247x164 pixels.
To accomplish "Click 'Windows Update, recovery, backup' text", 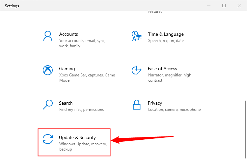I will pyautogui.click(x=83, y=147).
